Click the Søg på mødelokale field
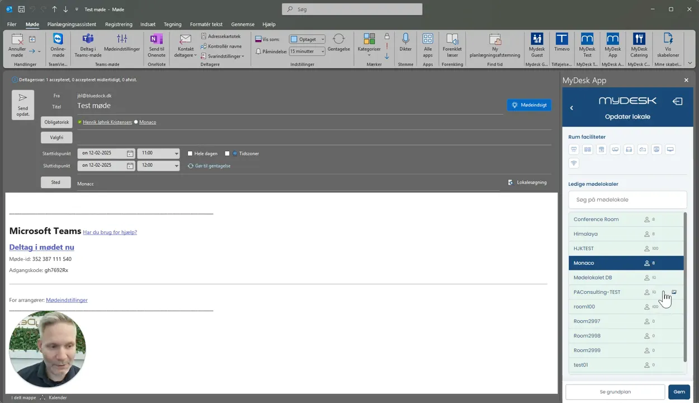 [x=627, y=200]
